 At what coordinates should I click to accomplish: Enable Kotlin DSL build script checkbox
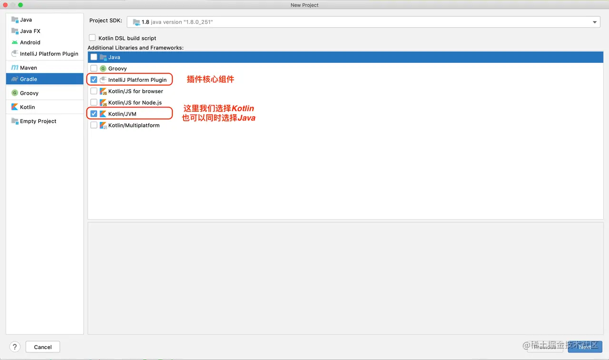click(92, 38)
